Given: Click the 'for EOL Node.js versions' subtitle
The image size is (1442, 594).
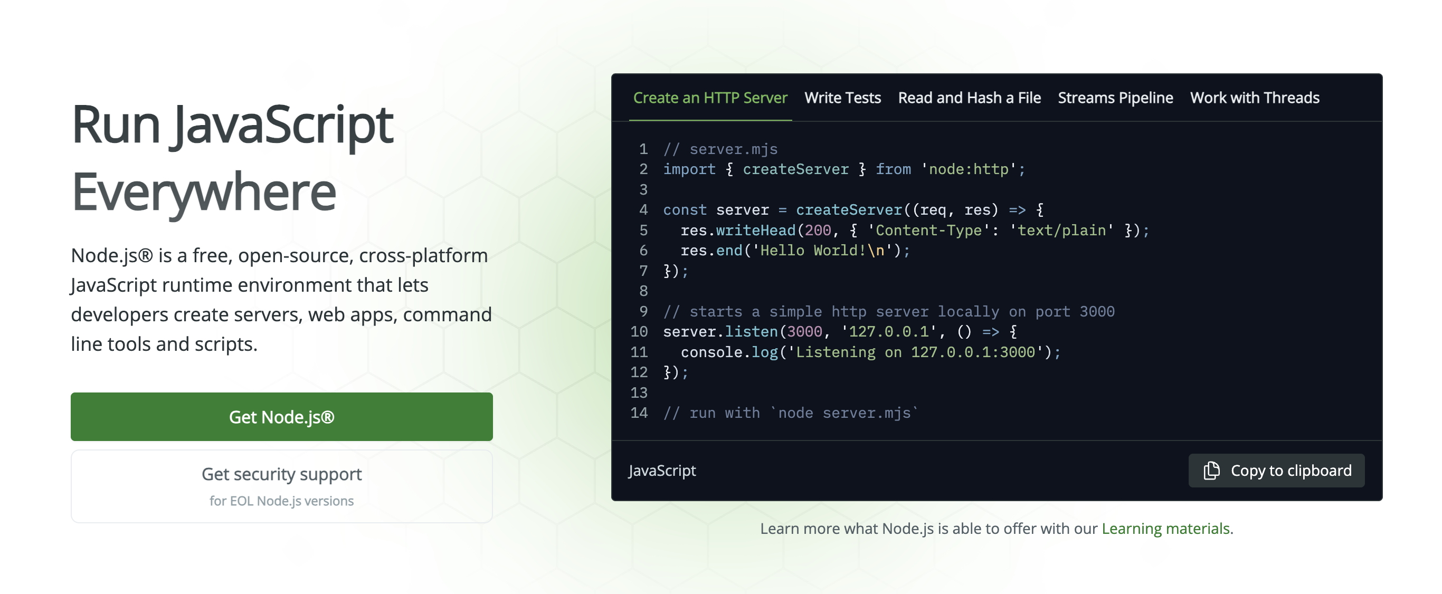Looking at the screenshot, I should pyautogui.click(x=281, y=501).
